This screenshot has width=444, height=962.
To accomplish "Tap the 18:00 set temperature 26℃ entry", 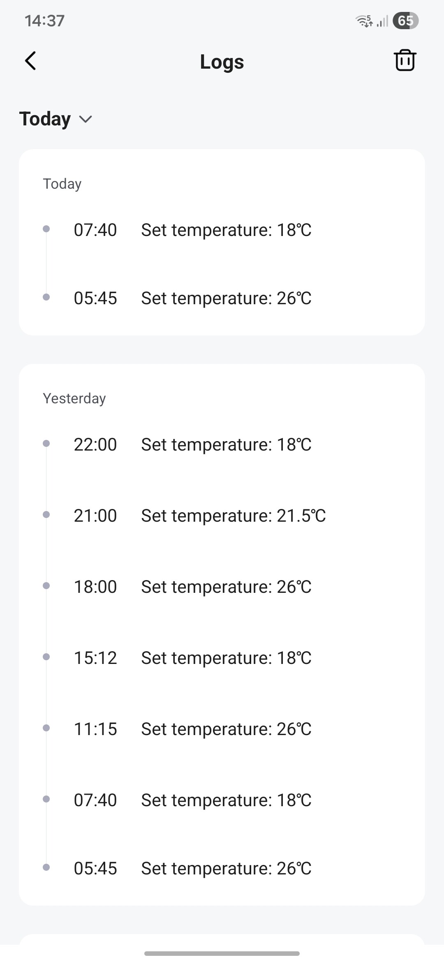I will coord(192,587).
